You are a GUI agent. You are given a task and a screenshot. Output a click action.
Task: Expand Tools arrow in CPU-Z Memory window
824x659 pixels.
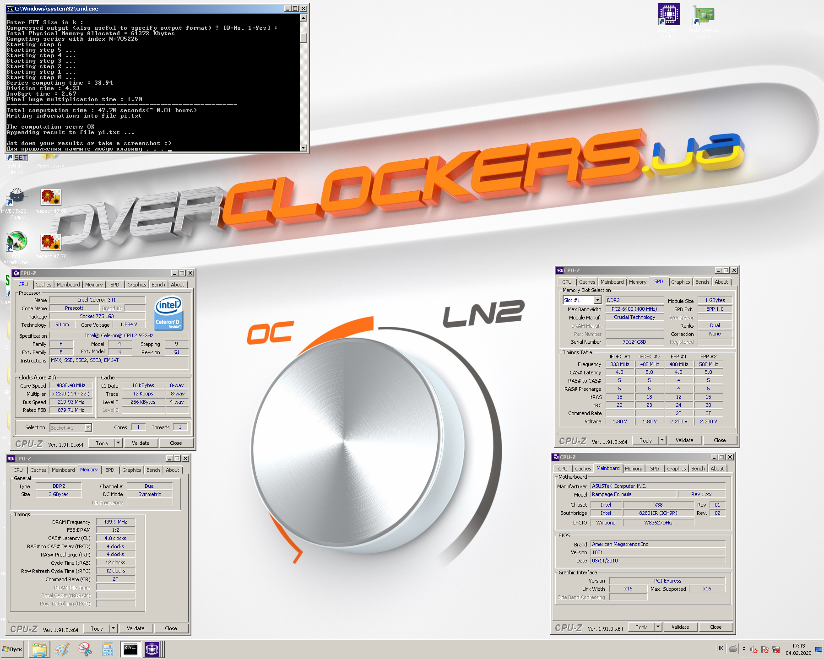113,628
